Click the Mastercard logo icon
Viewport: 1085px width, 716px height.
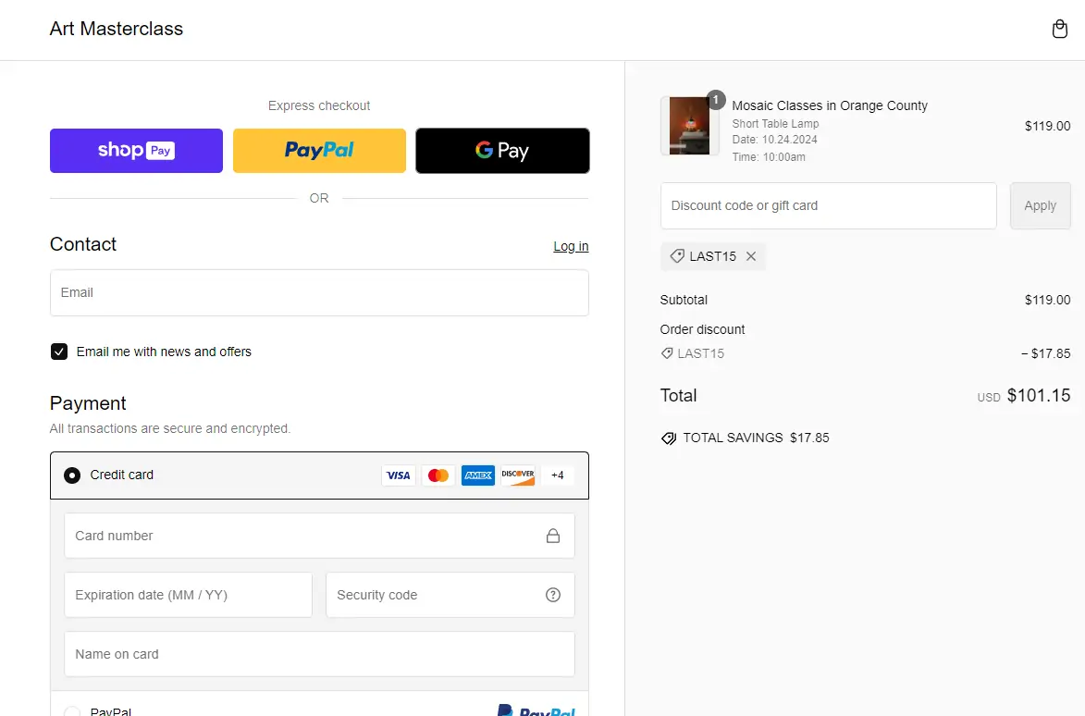[438, 475]
